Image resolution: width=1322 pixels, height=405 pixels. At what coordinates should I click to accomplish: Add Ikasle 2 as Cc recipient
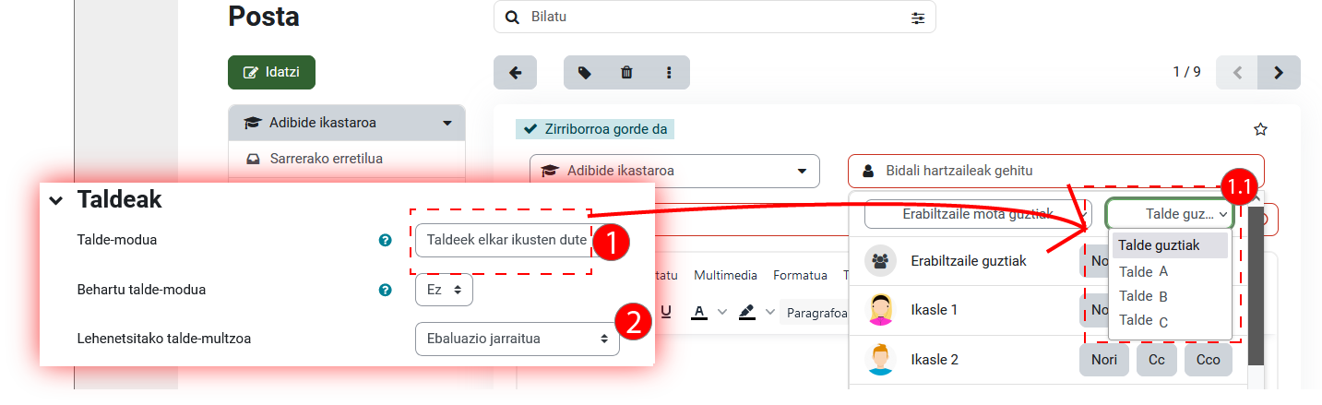[1156, 360]
